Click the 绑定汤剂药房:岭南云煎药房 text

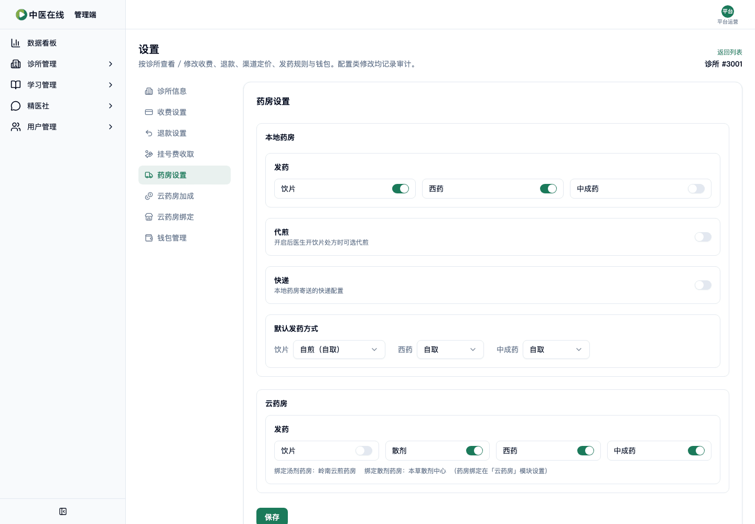click(x=315, y=471)
